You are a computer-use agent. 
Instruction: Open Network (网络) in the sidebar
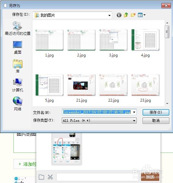pyautogui.click(x=17, y=104)
